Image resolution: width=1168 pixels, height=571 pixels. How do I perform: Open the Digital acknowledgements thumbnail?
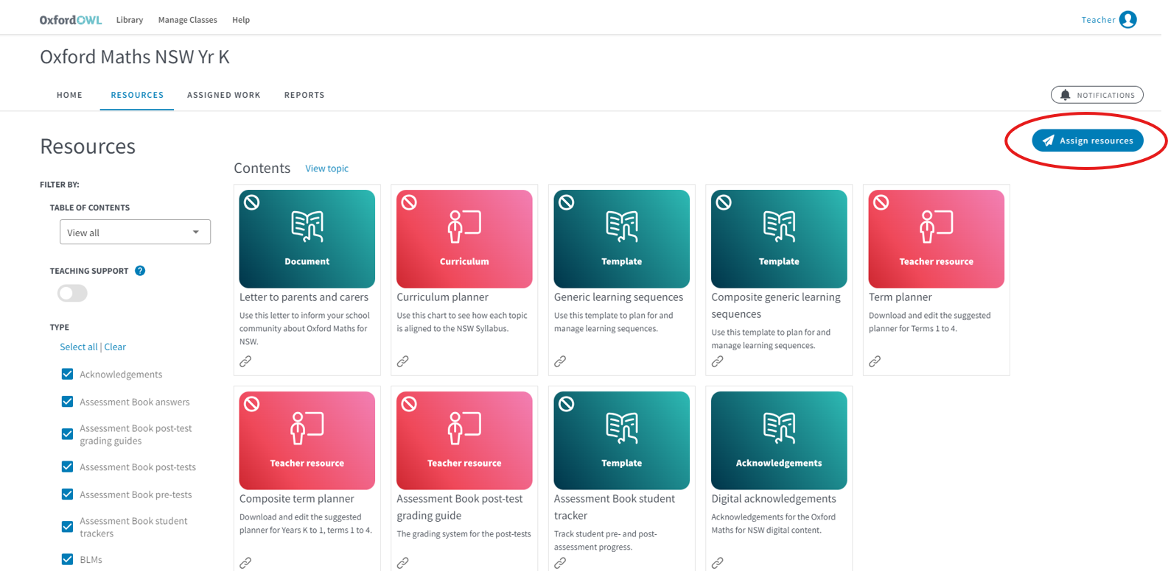(x=779, y=441)
